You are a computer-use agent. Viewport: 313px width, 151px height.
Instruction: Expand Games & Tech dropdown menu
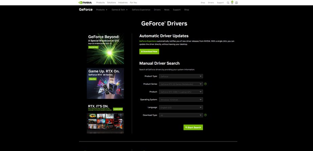pyautogui.click(x=120, y=10)
